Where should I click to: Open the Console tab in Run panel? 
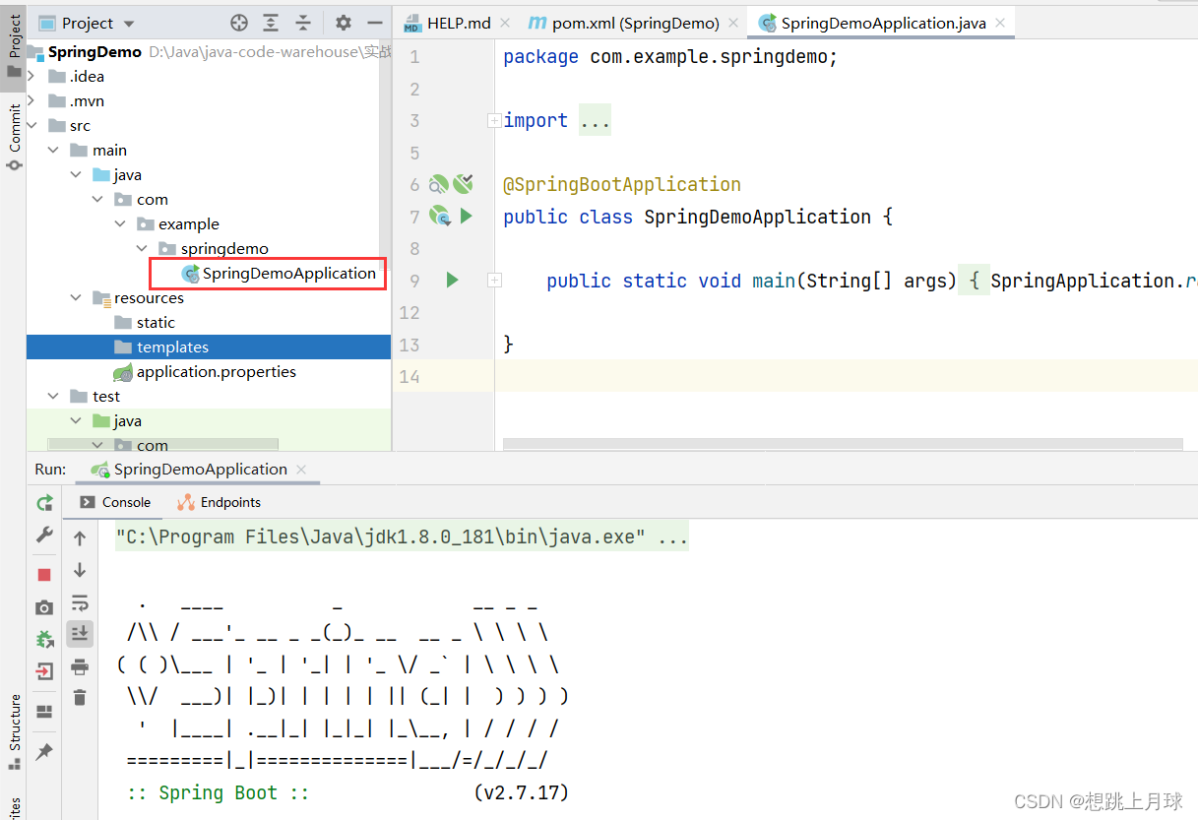[116, 502]
